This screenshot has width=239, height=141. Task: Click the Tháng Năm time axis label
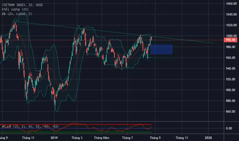click(102, 138)
